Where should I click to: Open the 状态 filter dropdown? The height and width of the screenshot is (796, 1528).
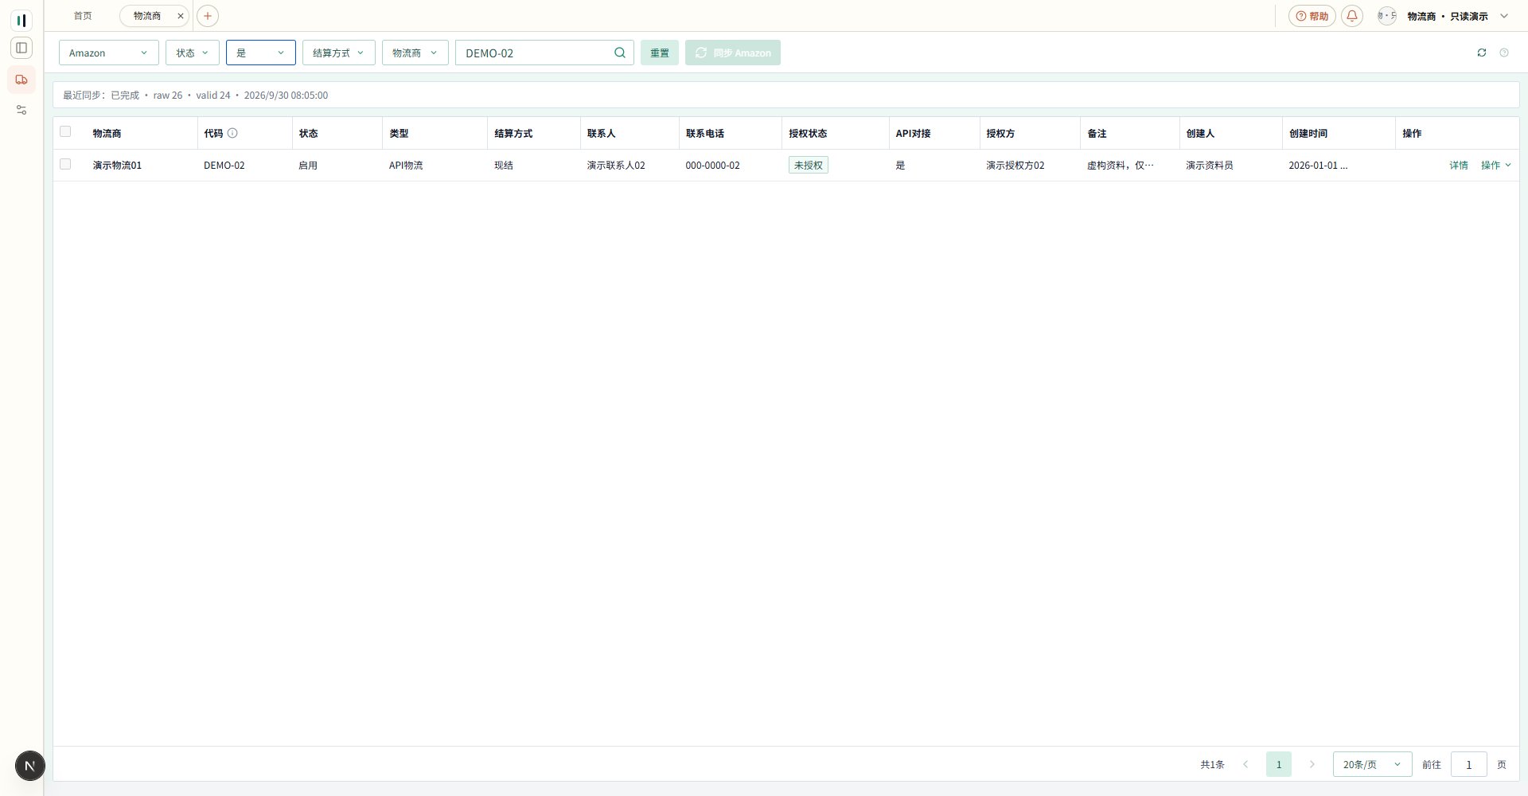pos(193,53)
